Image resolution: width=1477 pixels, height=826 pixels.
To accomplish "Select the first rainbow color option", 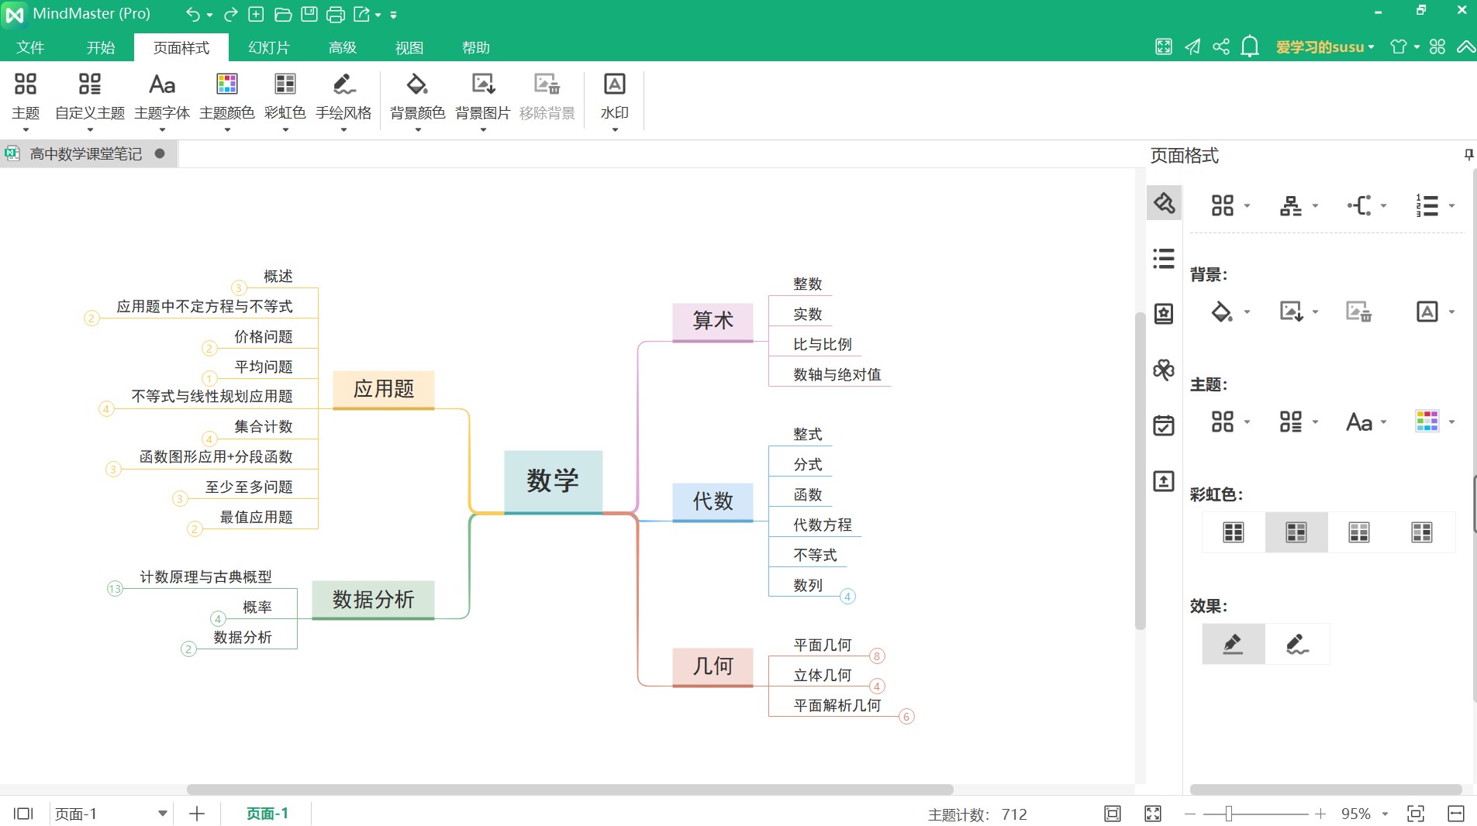I will coord(1233,532).
